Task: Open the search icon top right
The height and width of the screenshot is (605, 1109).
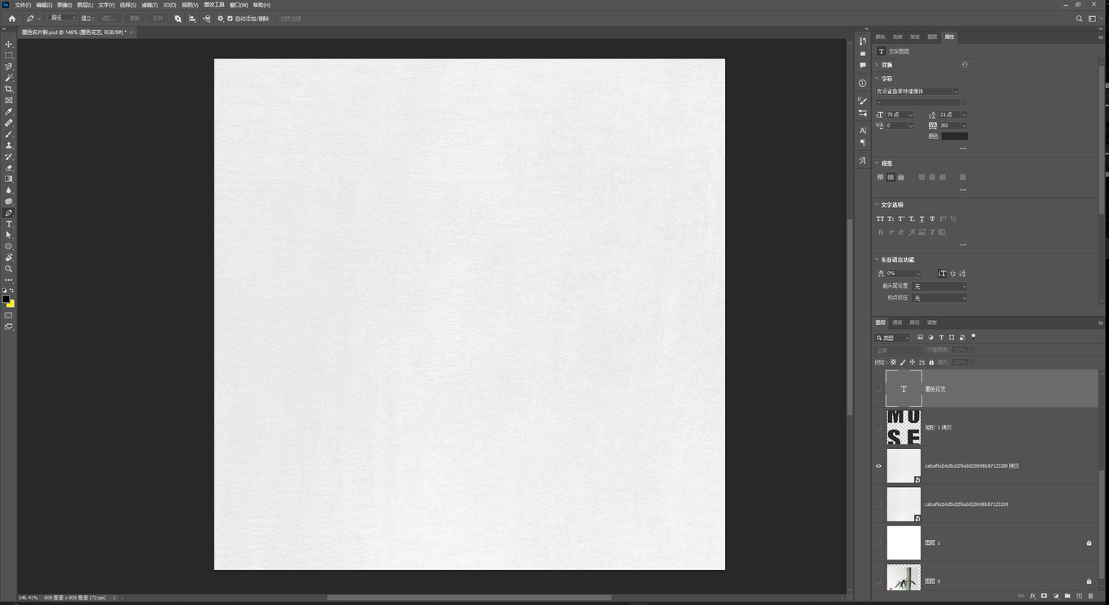Action: coord(1079,19)
